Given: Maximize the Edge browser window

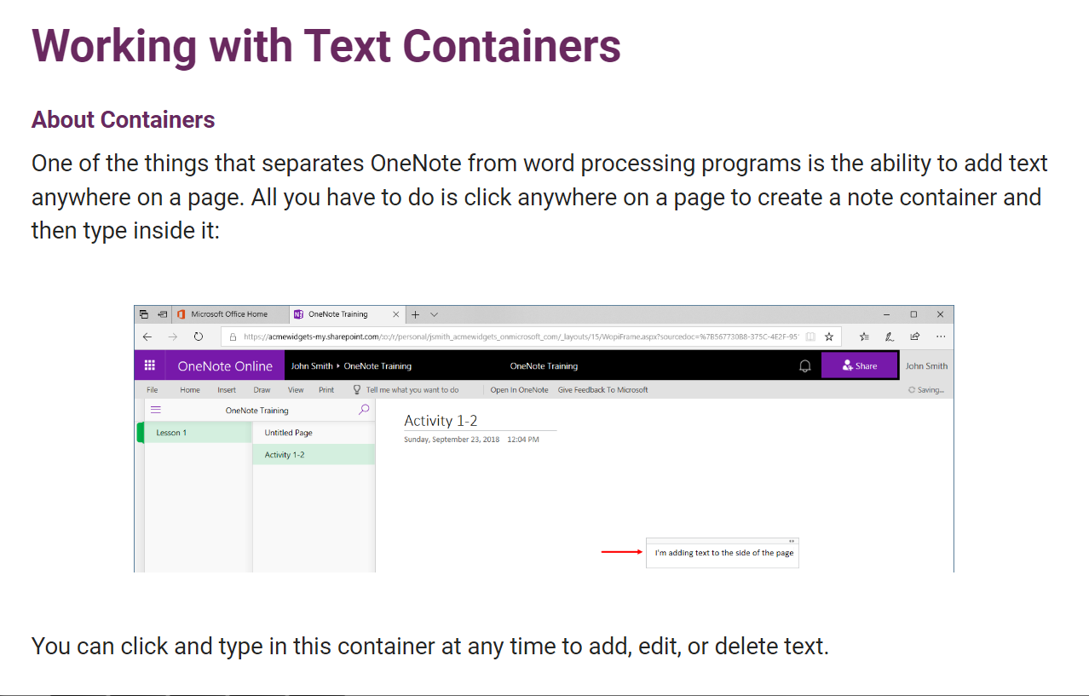Looking at the screenshot, I should [x=913, y=314].
